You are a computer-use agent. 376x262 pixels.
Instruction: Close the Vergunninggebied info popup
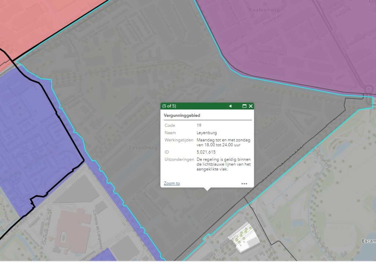pos(251,106)
